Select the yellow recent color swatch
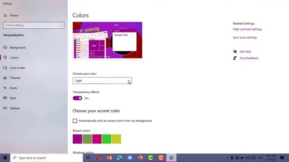 click(117, 139)
